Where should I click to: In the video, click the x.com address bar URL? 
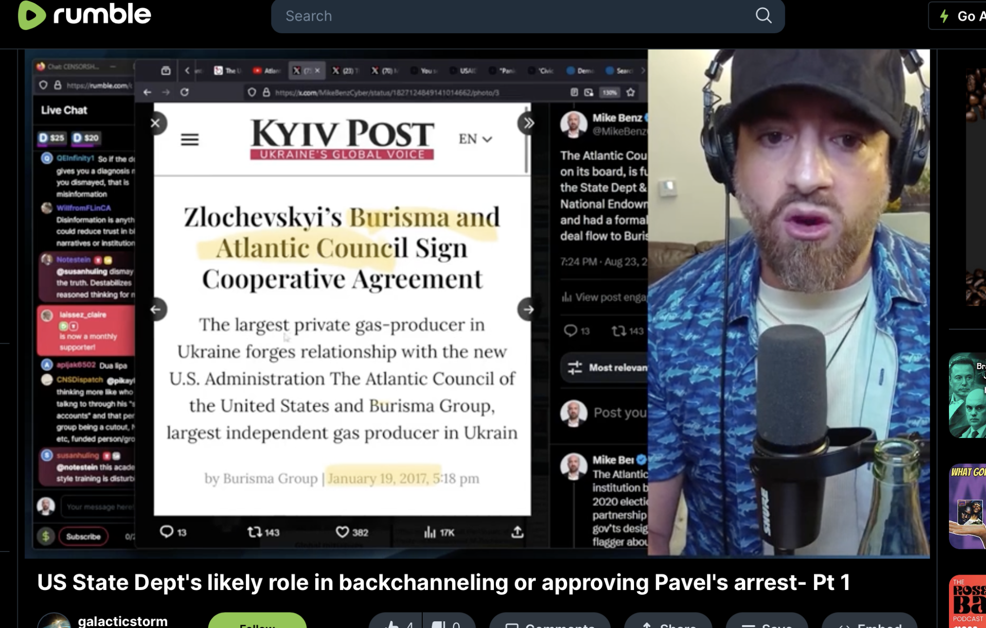pyautogui.click(x=387, y=92)
